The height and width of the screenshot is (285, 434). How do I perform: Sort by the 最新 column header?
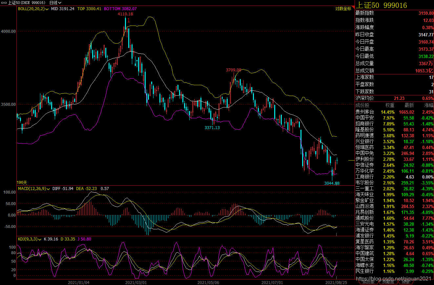point(409,105)
